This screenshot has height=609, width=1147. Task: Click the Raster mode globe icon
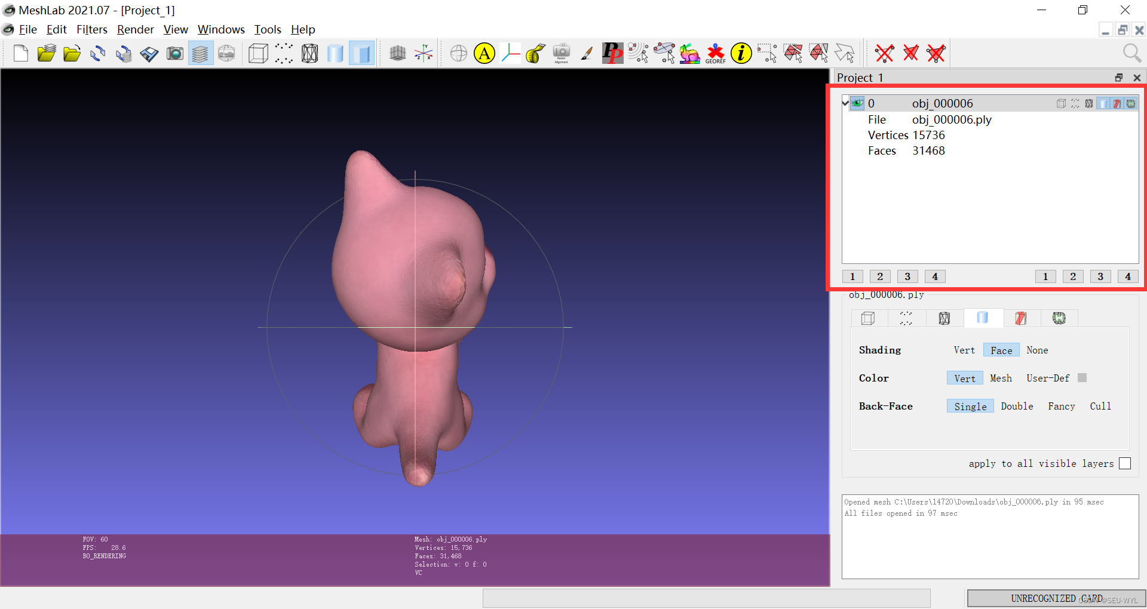click(x=226, y=54)
